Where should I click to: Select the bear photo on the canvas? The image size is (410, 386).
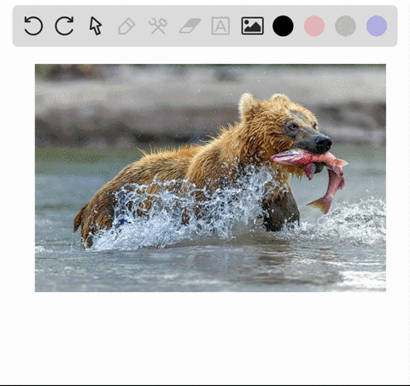click(210, 178)
